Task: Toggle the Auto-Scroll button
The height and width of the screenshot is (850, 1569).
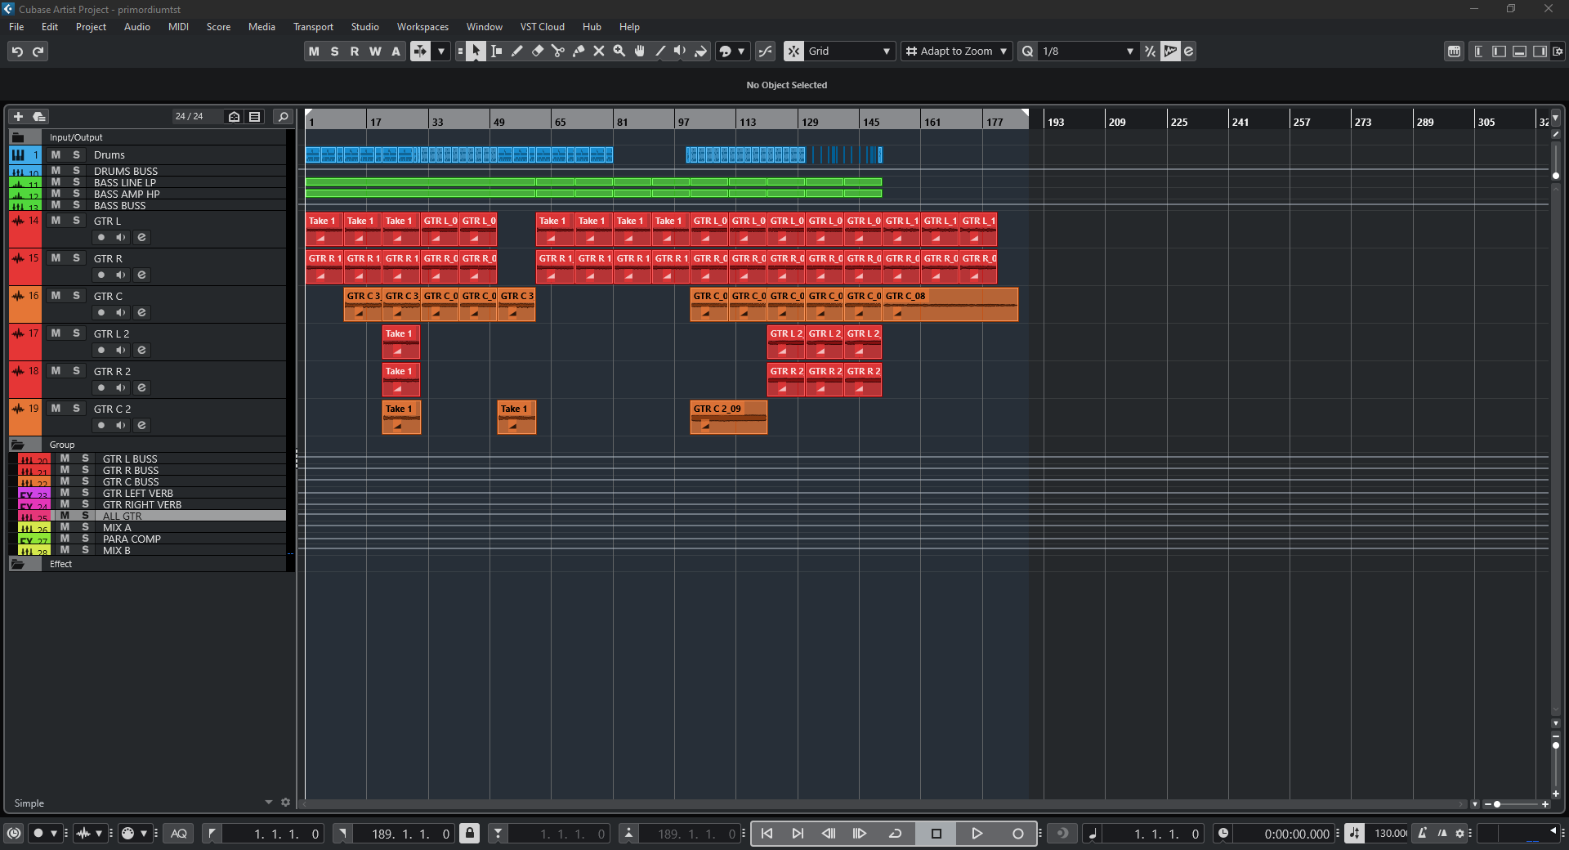Action: click(x=419, y=51)
